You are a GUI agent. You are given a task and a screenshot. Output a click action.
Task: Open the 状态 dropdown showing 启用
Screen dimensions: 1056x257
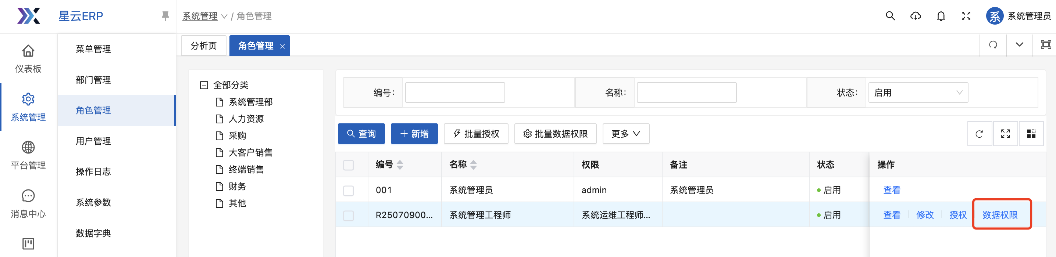pos(918,93)
